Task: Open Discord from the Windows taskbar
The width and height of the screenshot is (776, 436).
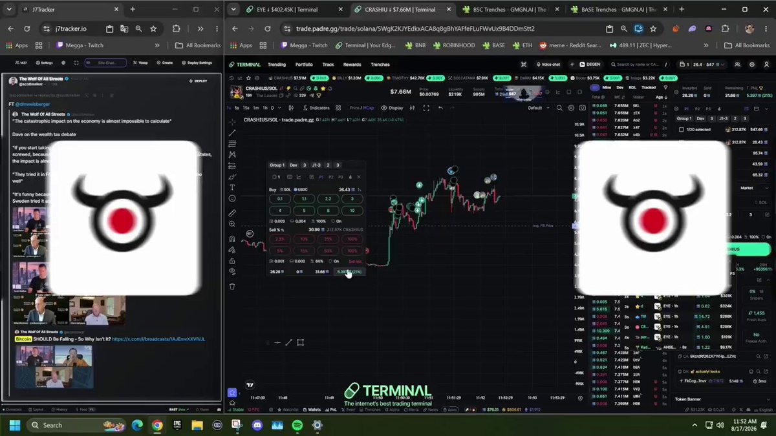Action: point(257,425)
